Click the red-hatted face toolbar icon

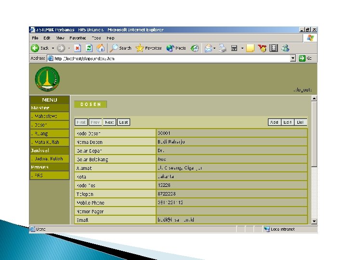pos(262,48)
